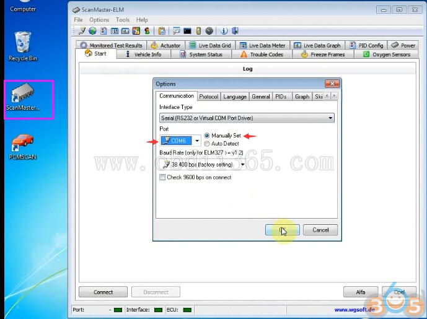
Task: Click the connect cable toolbar icon
Action: (x=82, y=31)
